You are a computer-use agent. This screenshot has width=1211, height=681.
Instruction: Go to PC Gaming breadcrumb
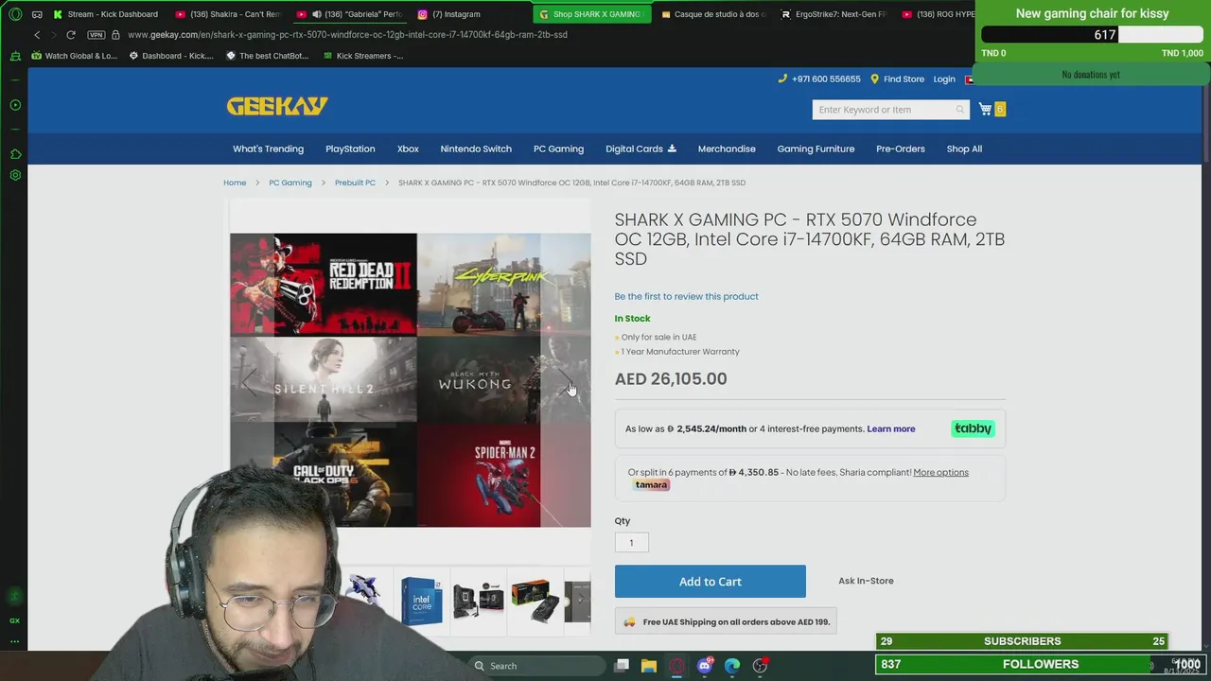(x=290, y=183)
